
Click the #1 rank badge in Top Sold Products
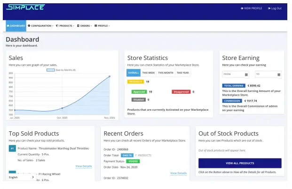pyautogui.click(x=12, y=148)
